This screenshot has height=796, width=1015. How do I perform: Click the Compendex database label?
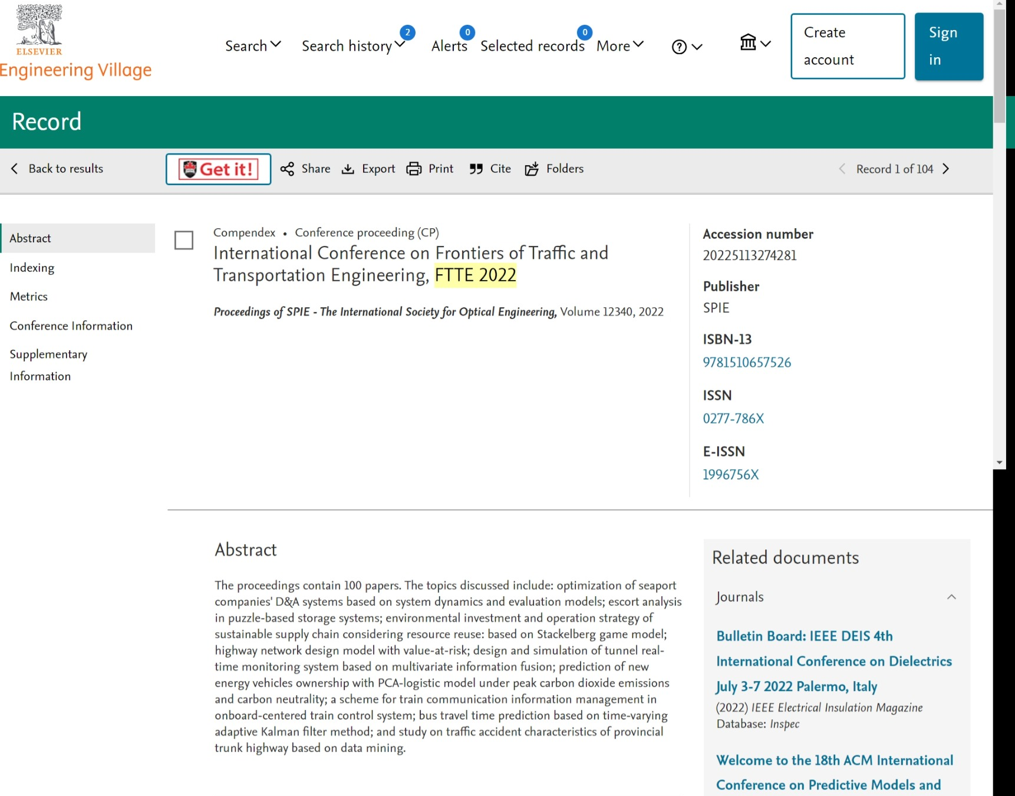point(244,232)
